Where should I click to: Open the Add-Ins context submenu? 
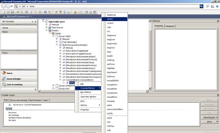point(88,105)
